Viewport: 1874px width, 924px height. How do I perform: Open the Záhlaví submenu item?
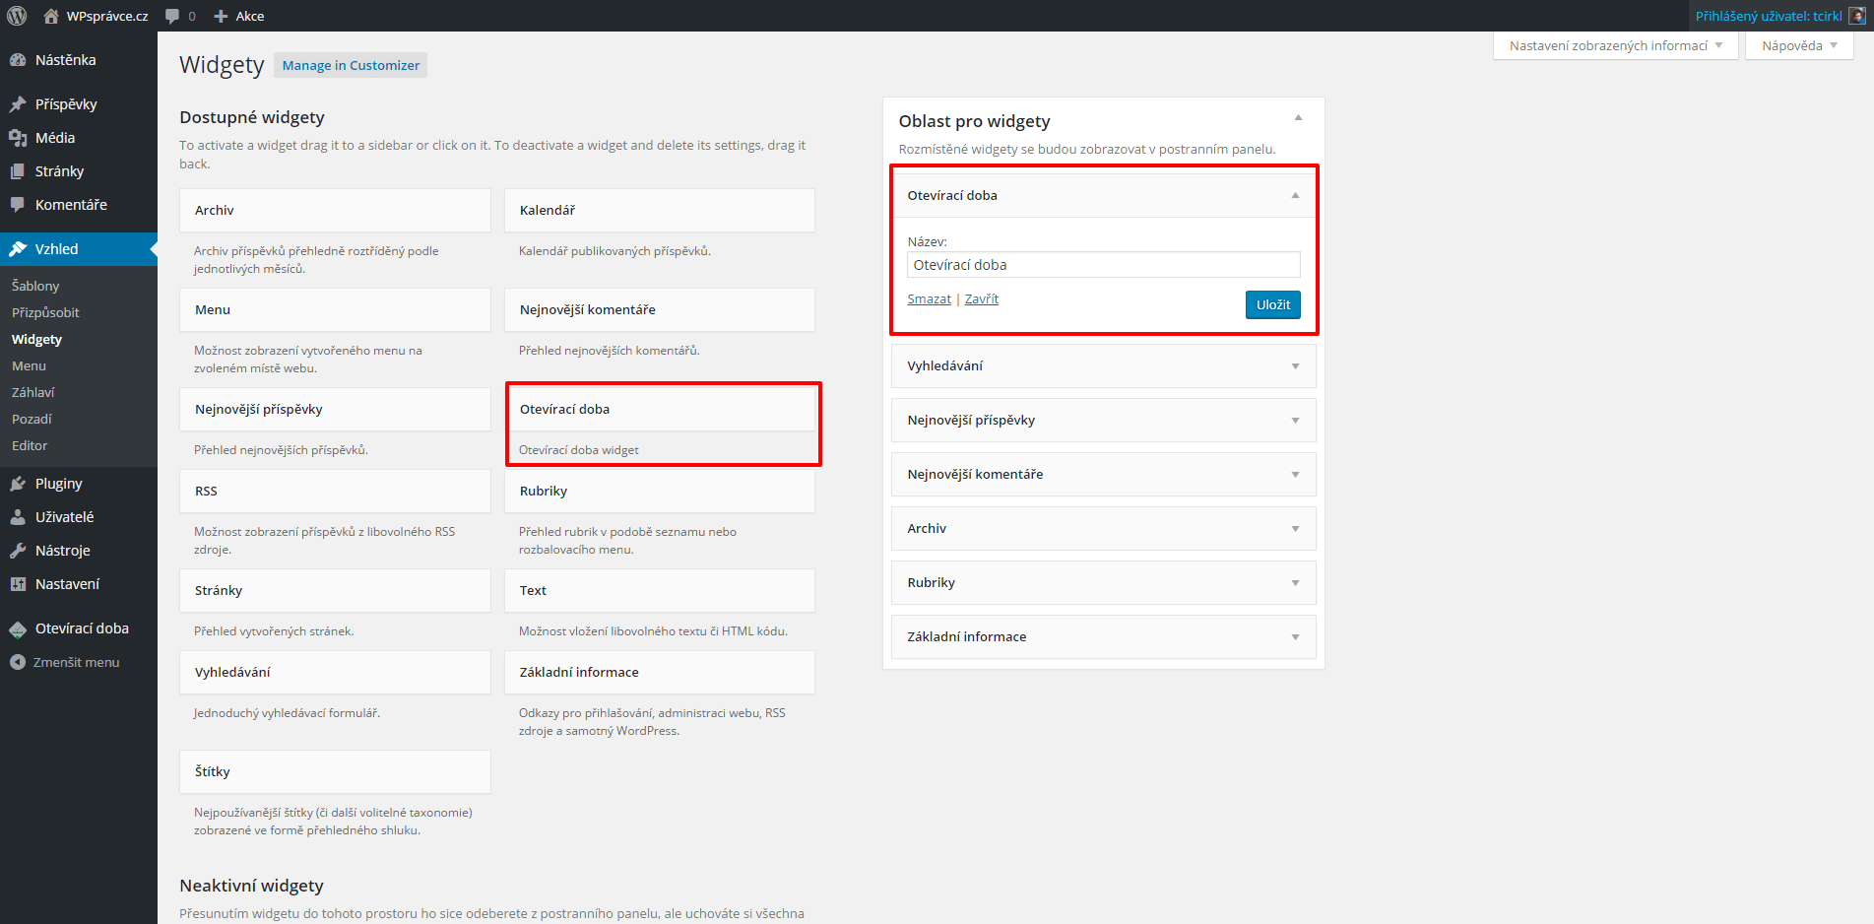32,392
